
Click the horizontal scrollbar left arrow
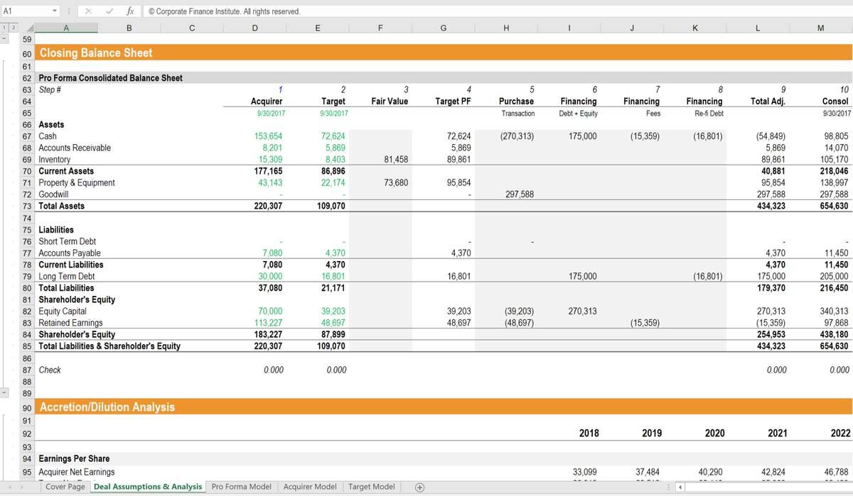tap(680, 487)
